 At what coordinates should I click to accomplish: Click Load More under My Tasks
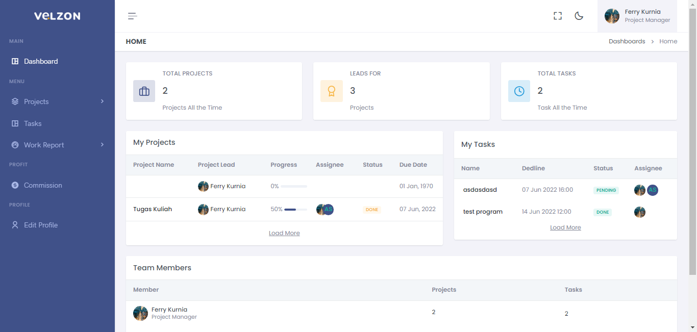point(565,227)
